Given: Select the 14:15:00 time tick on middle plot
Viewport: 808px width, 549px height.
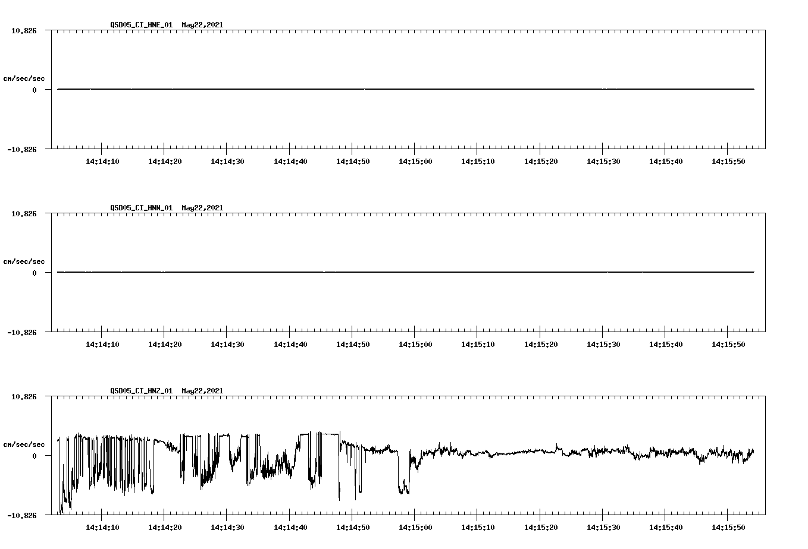Looking at the screenshot, I should [x=416, y=343].
